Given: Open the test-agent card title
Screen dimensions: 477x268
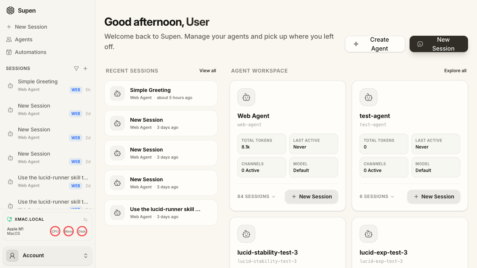Looking at the screenshot, I should pyautogui.click(x=375, y=116).
